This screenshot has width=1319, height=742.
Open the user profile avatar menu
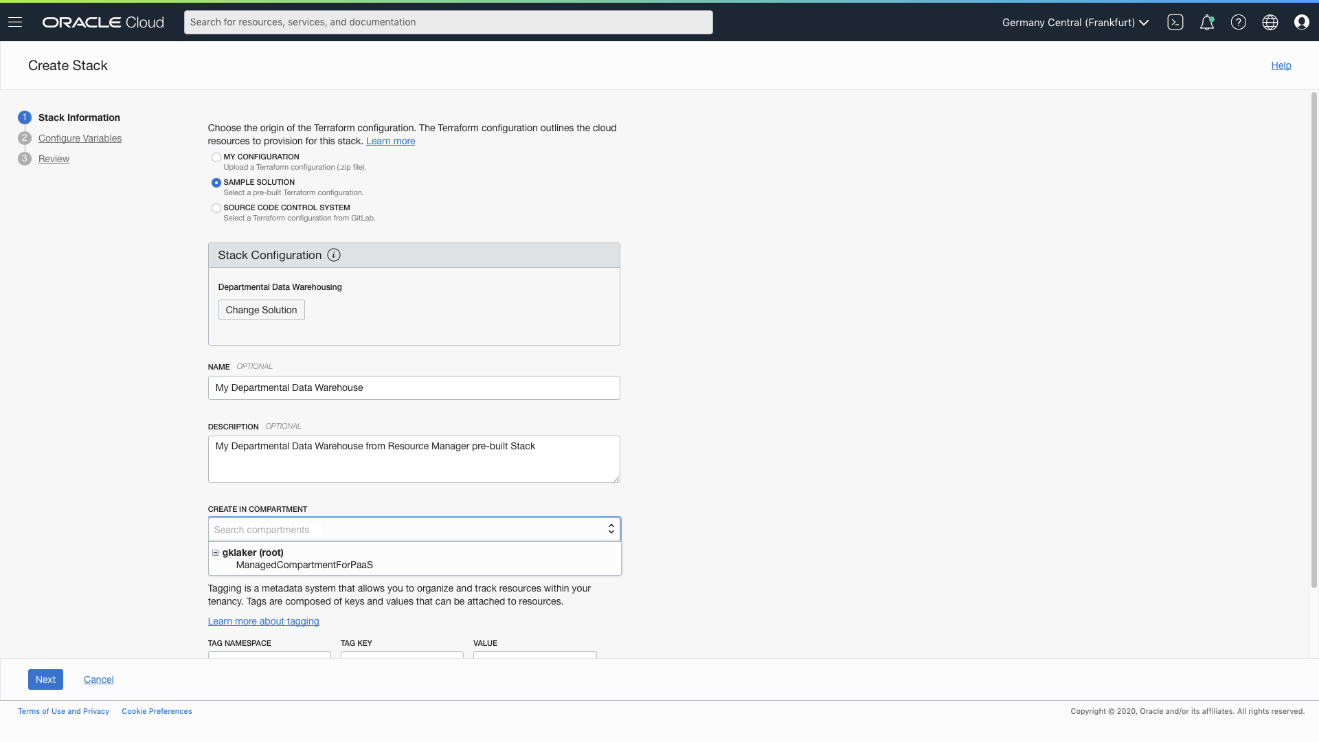[1301, 22]
